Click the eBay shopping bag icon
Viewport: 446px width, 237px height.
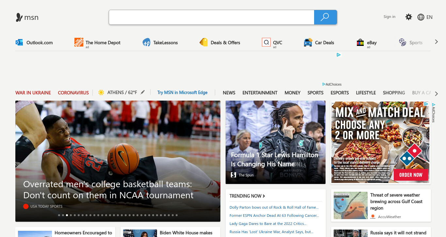(x=360, y=43)
